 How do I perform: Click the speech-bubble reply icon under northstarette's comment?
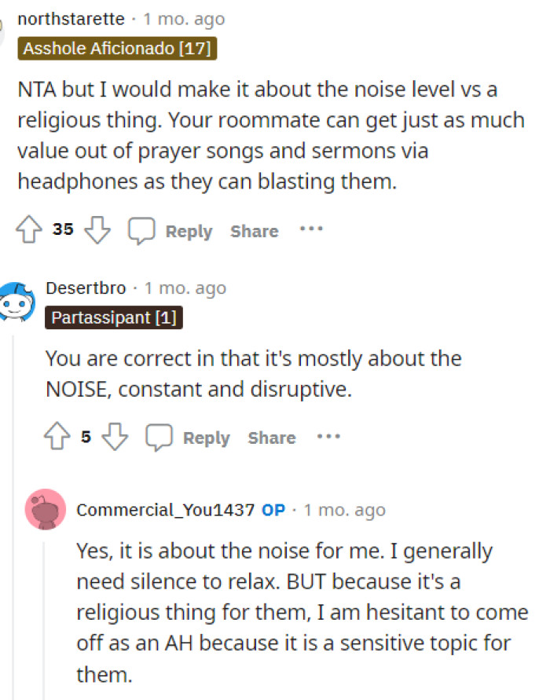[141, 229]
